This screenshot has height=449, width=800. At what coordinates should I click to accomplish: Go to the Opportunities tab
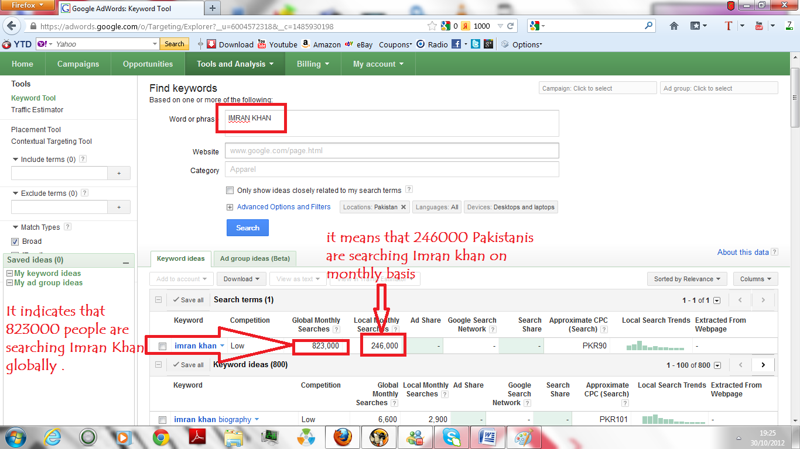pos(148,64)
